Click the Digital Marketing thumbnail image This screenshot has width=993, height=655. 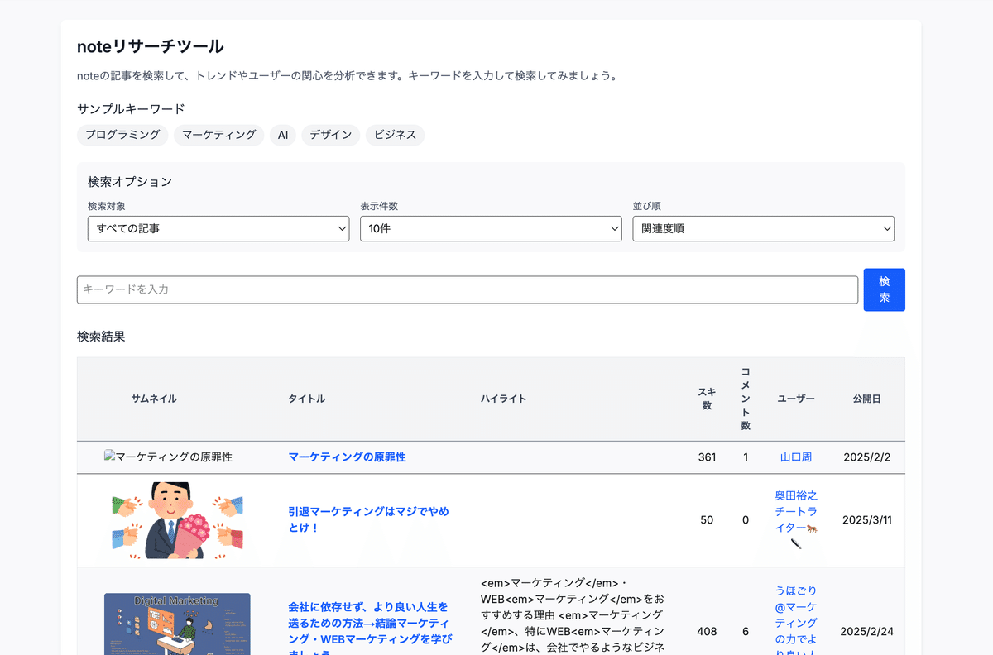point(177,624)
